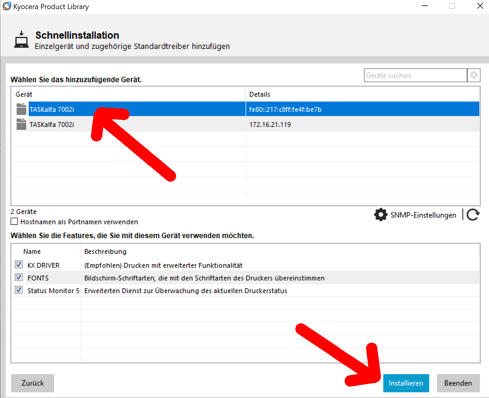Click the Kyocera Product Library title icon
The height and width of the screenshot is (398, 489).
pos(7,6)
